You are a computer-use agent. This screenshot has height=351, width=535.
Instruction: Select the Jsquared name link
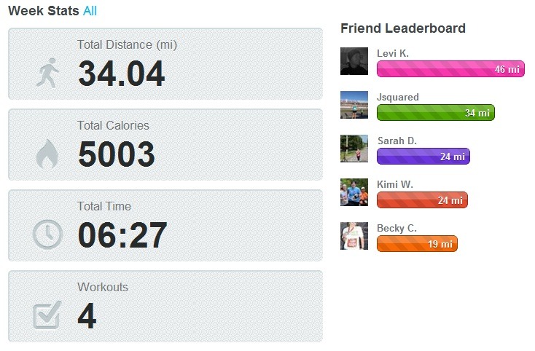coord(398,97)
